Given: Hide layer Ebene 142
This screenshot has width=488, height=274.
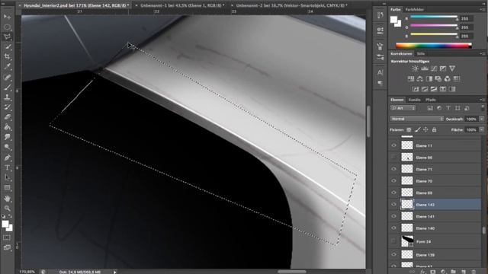Looking at the screenshot, I should tap(393, 205).
